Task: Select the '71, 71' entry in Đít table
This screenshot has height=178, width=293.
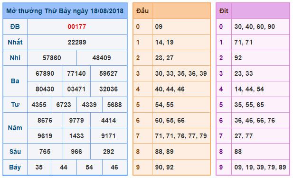Action: [x=244, y=42]
